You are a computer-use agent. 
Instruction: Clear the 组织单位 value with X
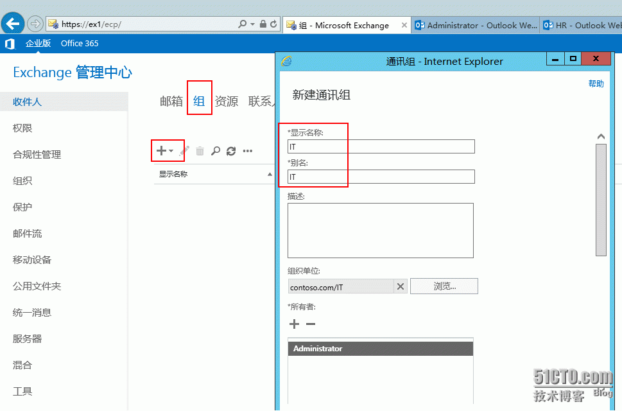pyautogui.click(x=401, y=286)
